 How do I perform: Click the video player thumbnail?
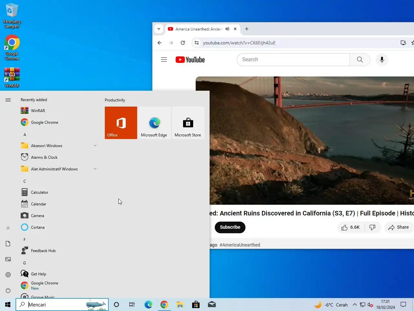[305, 140]
